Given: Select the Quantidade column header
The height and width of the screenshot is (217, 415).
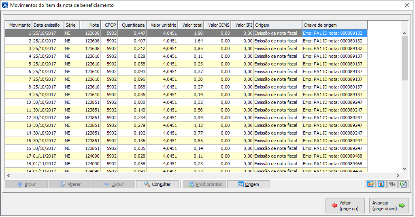Looking at the screenshot, I should tap(132, 25).
